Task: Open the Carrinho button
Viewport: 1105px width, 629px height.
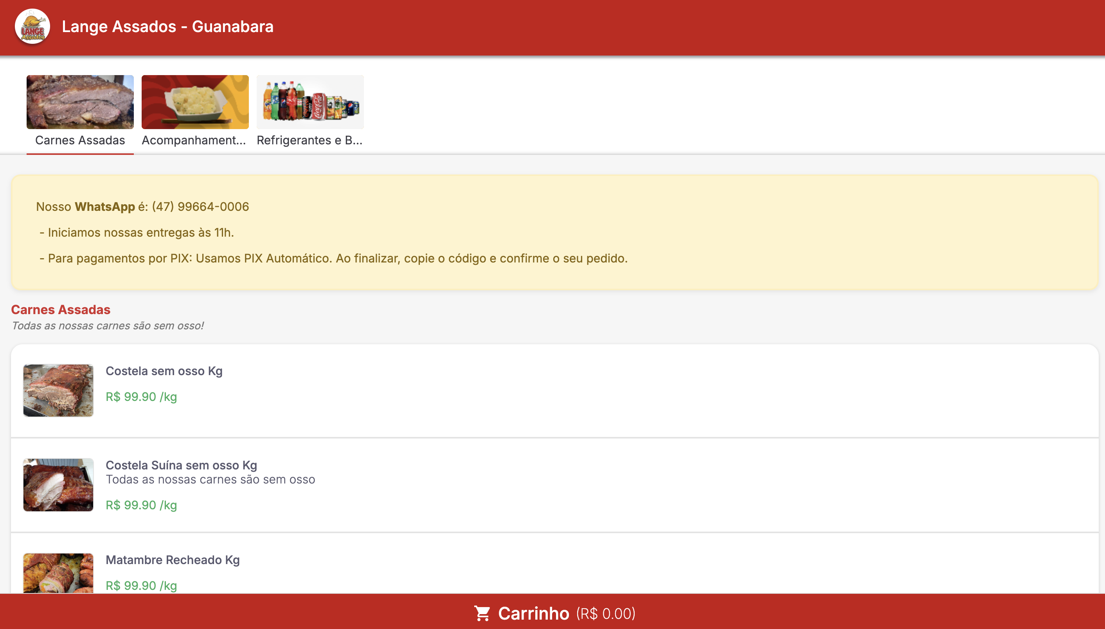Action: click(533, 613)
